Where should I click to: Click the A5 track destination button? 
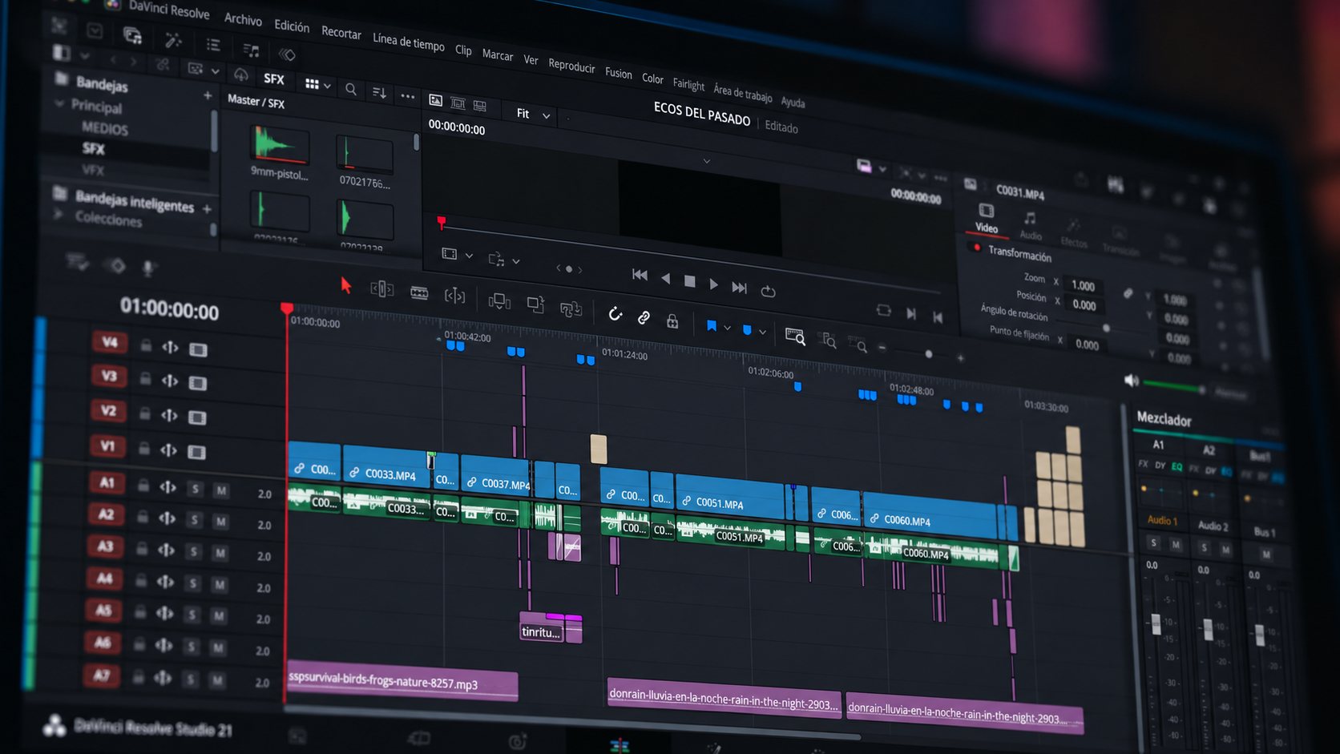click(103, 611)
